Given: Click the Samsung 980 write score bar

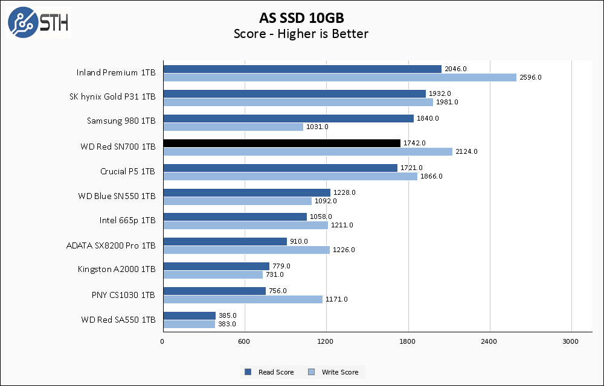Looking at the screenshot, I should (233, 127).
